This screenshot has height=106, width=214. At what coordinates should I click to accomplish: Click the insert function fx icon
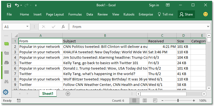(63, 27)
